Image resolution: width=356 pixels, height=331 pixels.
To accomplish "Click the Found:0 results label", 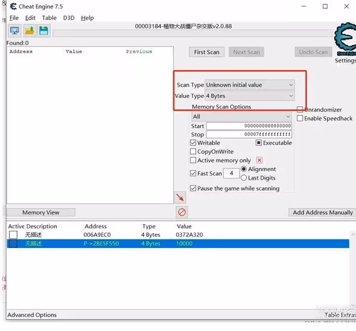I will pyautogui.click(x=17, y=43).
